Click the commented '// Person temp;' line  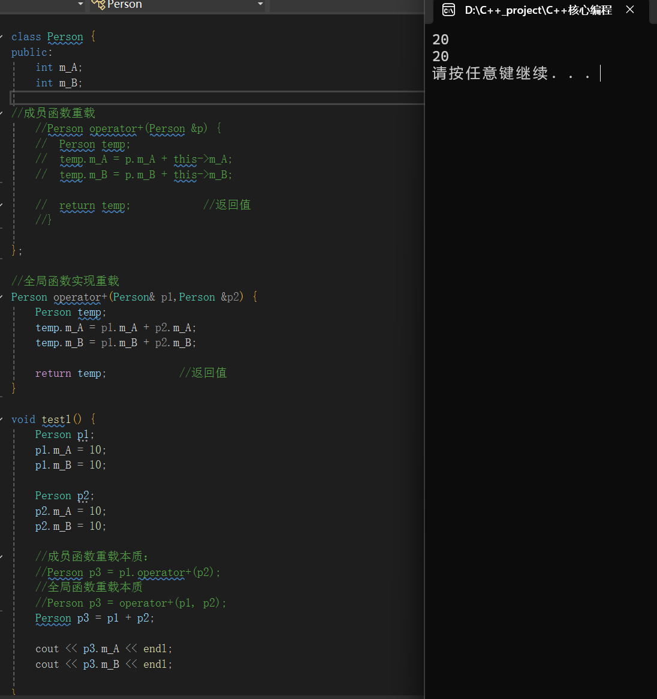coord(83,145)
